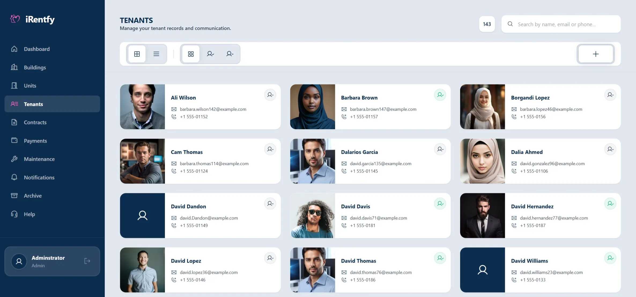Click the logout icon beside Administrator

(87, 261)
